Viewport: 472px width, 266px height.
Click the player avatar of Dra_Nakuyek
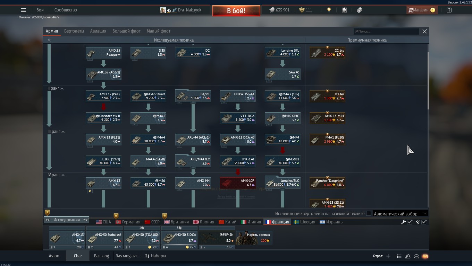coord(163,10)
